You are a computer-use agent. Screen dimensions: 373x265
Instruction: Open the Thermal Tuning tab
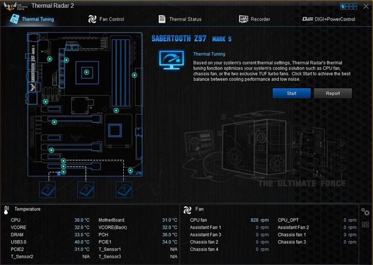(32, 19)
